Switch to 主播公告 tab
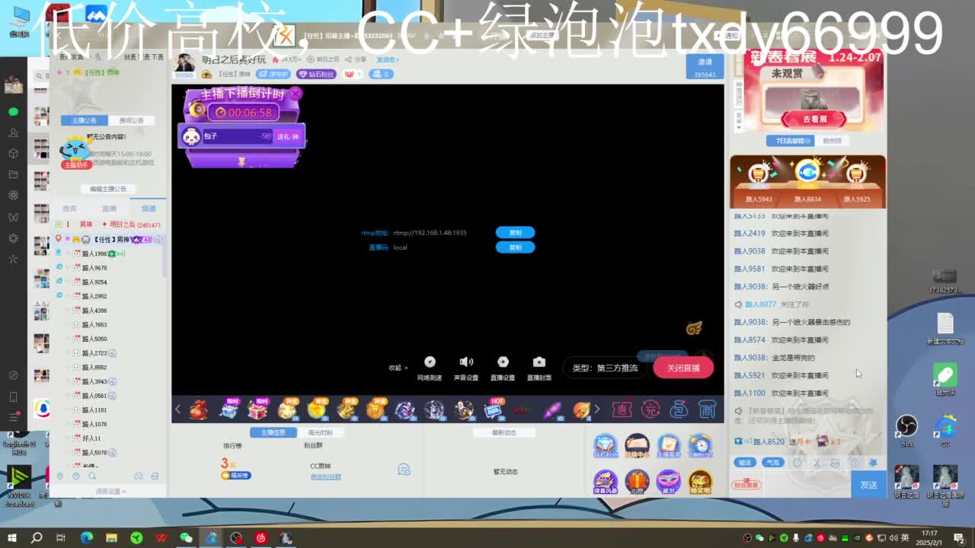 pos(85,120)
